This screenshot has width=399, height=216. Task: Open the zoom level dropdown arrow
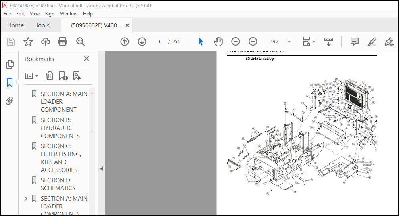[289, 42]
